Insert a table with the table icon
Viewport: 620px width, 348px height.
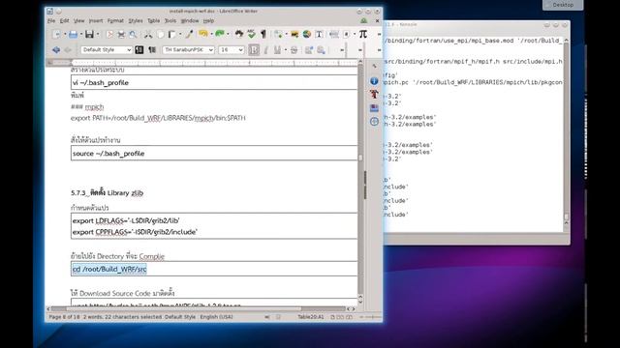tap(278, 35)
